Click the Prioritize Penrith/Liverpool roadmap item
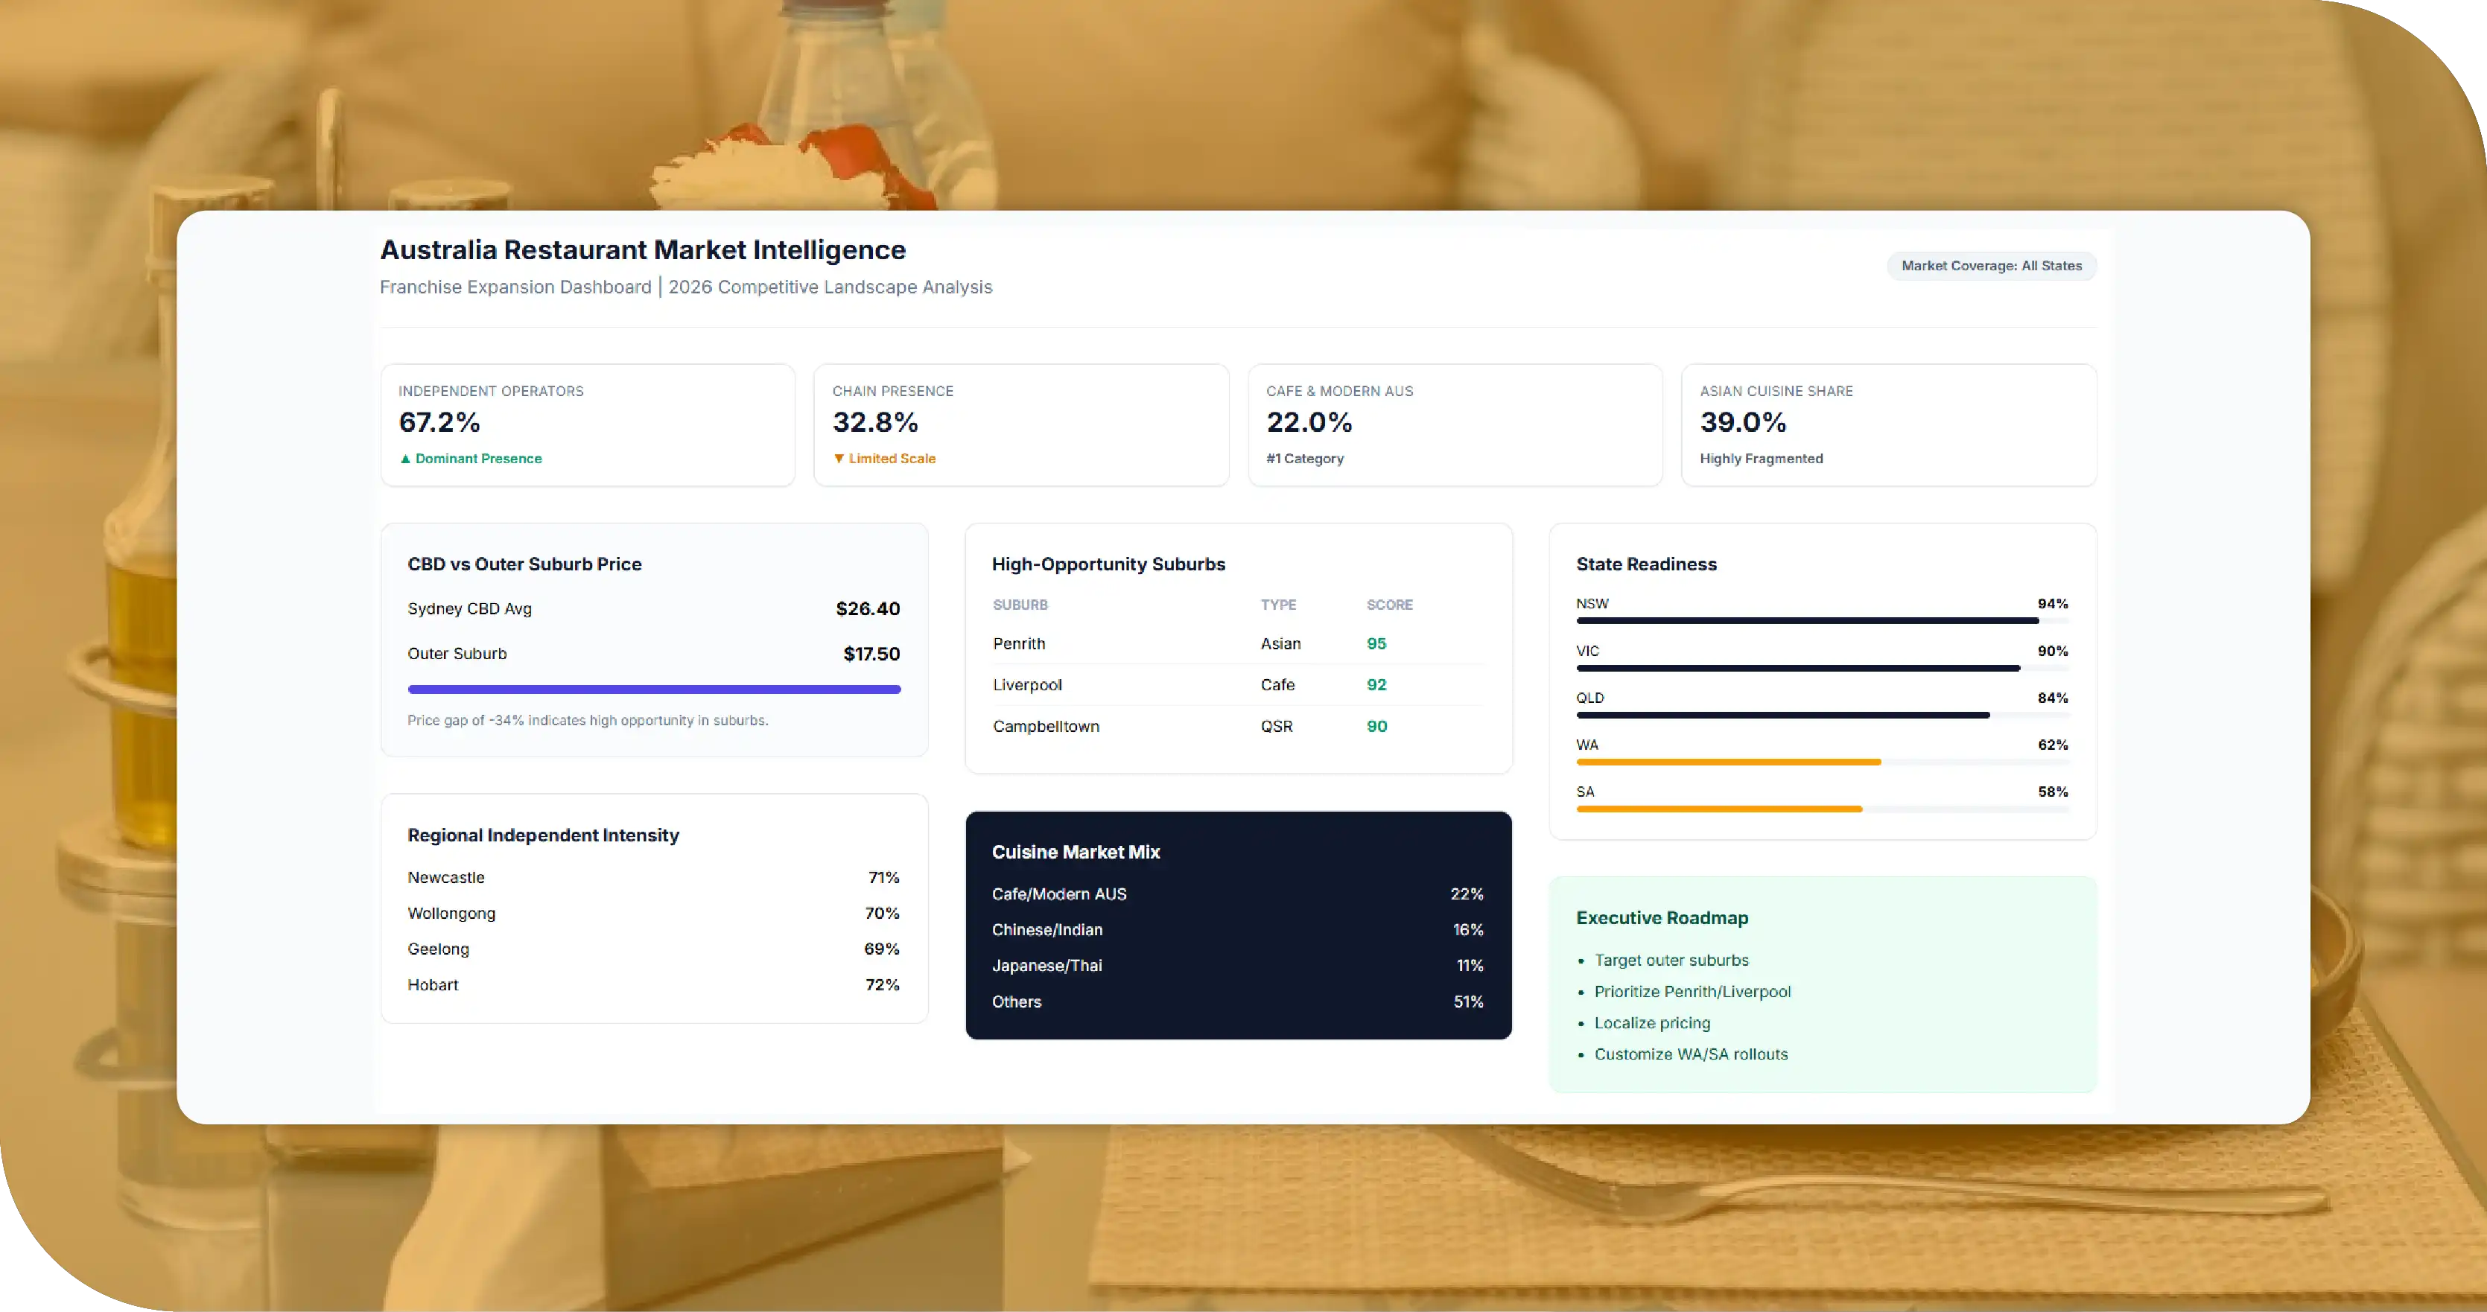 1692,992
